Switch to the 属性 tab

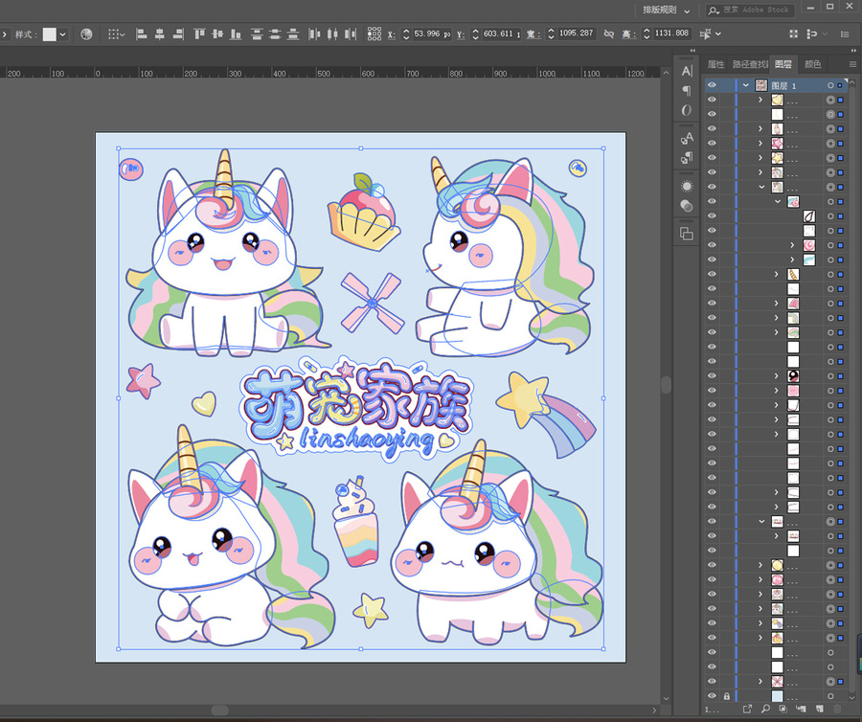715,64
